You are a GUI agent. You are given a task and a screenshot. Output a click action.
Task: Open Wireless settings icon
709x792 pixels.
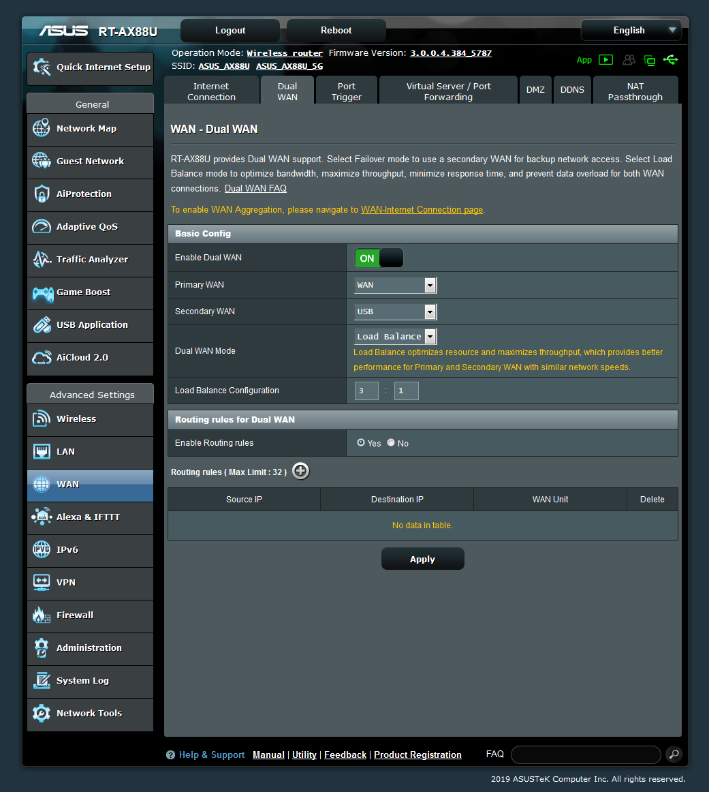[x=42, y=418]
